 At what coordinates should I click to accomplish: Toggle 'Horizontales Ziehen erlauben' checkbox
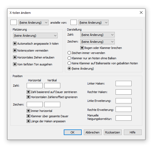point(15,57)
